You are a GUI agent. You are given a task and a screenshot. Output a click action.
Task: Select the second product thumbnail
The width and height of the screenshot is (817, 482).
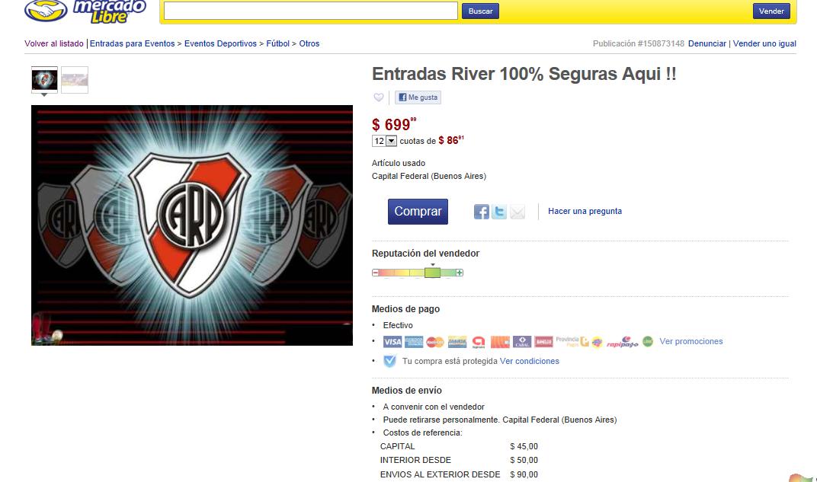pos(75,80)
